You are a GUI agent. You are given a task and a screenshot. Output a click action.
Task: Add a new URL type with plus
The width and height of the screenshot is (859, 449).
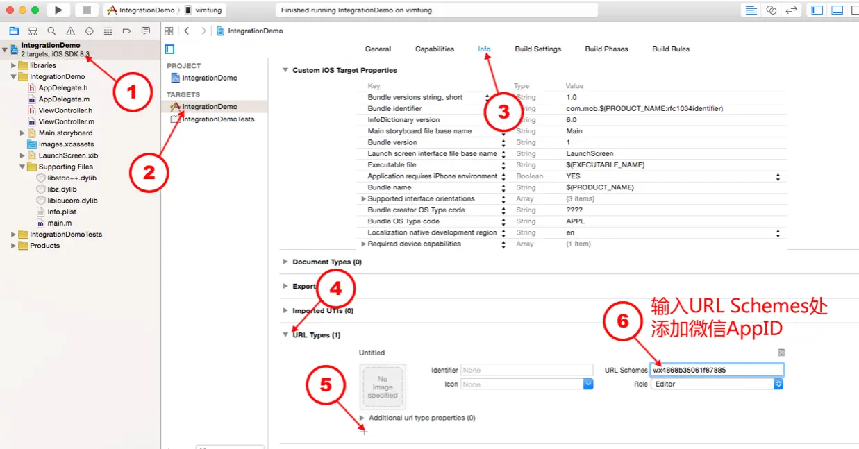tap(364, 432)
